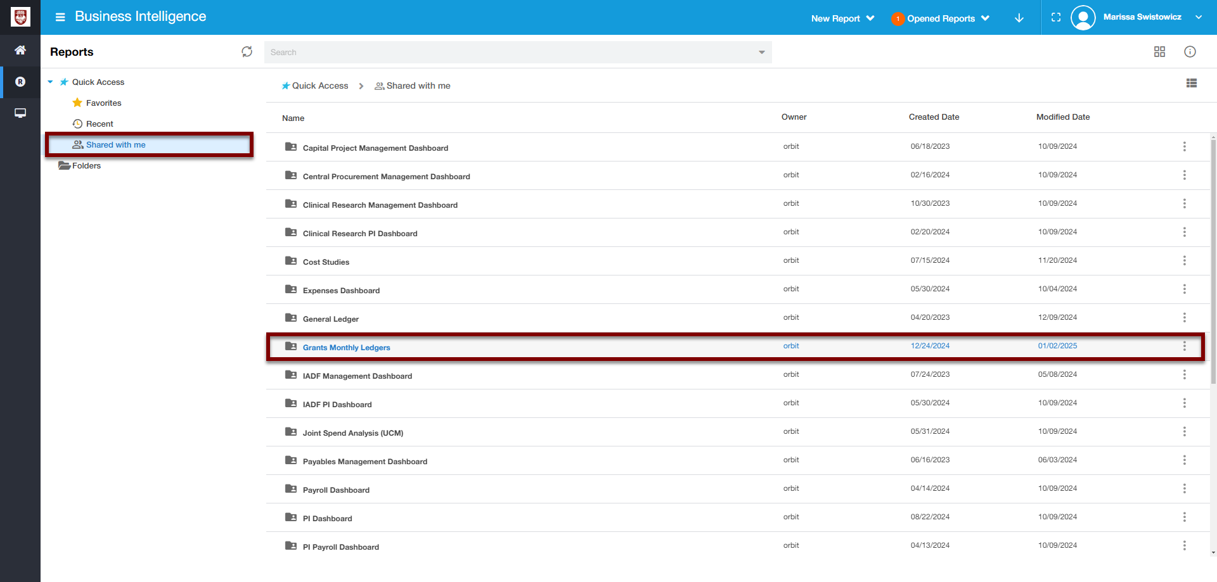Open the monitor icon in left sidebar
Screen dimensions: 1217x582
click(20, 113)
